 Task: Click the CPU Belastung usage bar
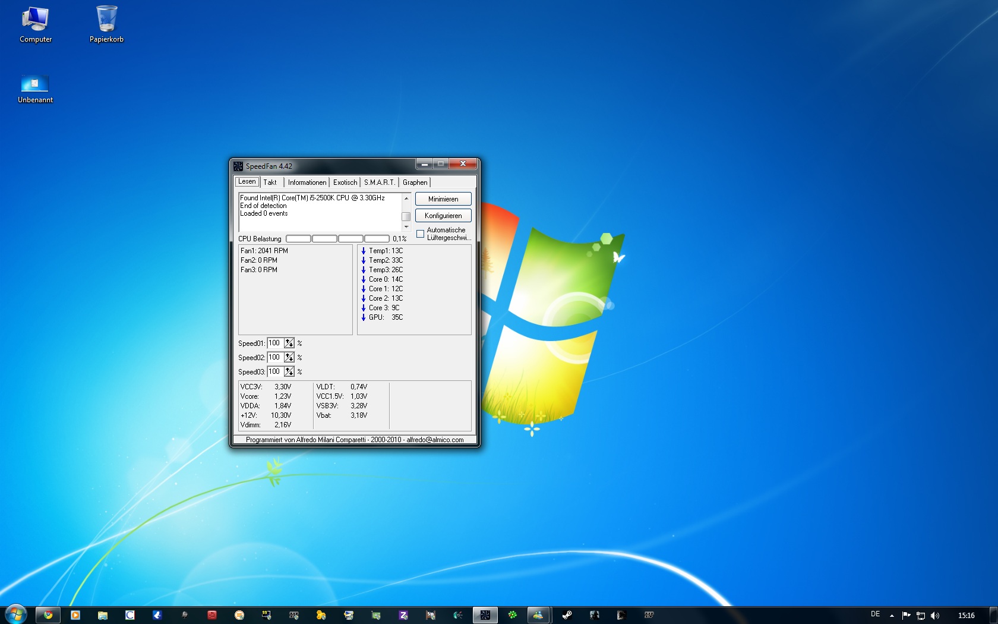[337, 239]
